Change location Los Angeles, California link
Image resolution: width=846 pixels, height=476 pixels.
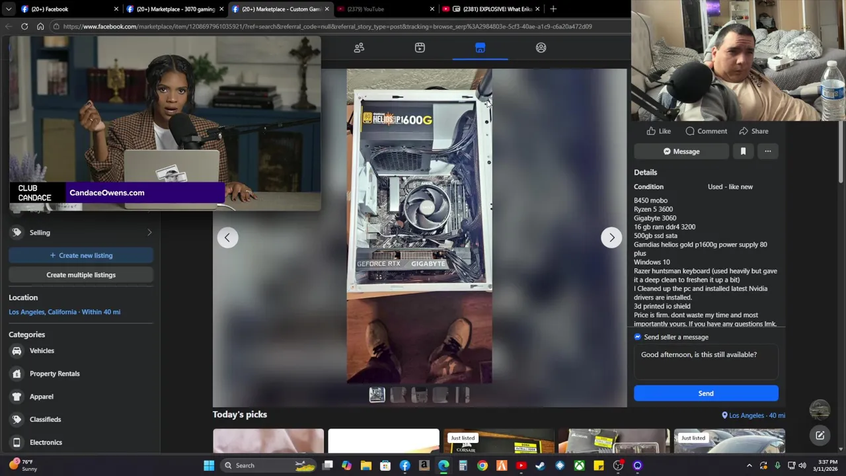click(x=64, y=312)
